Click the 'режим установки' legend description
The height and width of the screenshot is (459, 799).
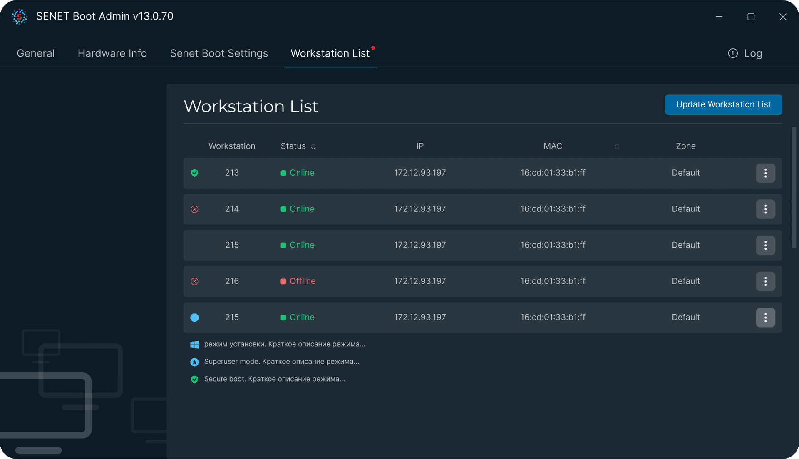click(285, 345)
